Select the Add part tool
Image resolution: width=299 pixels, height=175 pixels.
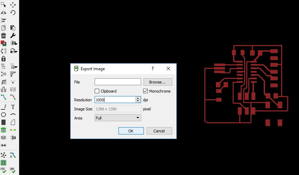coord(3,43)
